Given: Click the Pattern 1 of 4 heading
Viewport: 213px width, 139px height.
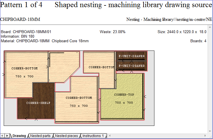Looking at the screenshot, I should [x=21, y=5].
